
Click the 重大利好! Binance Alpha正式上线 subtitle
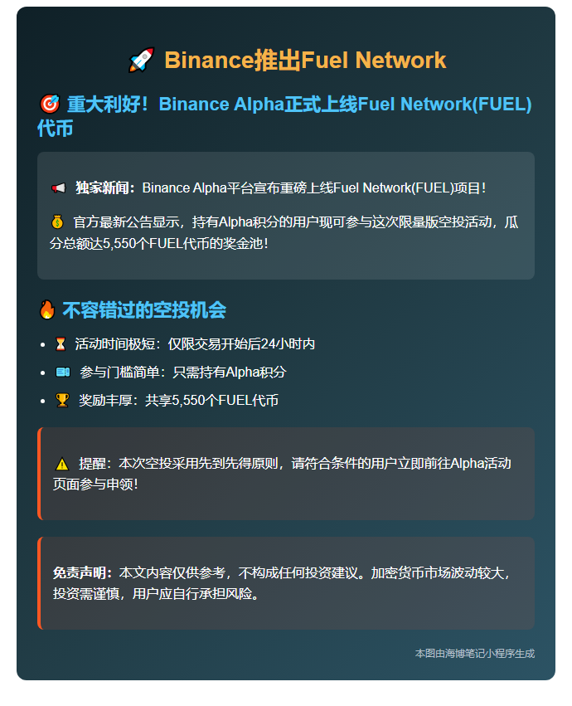(x=284, y=116)
